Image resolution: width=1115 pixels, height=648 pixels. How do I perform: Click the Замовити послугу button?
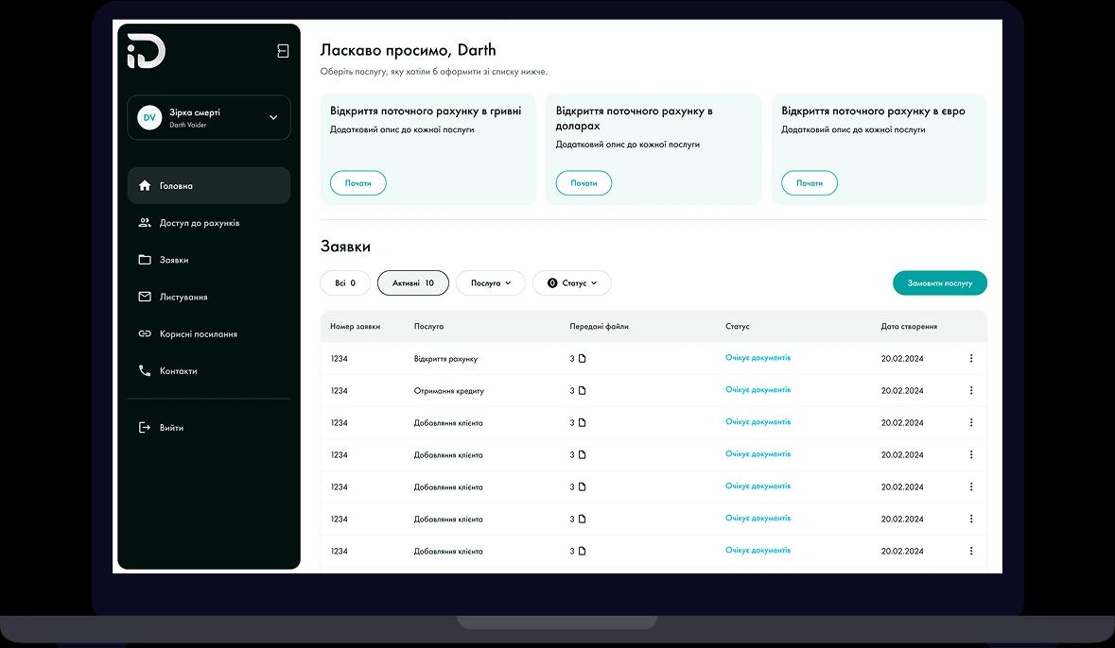[939, 282]
